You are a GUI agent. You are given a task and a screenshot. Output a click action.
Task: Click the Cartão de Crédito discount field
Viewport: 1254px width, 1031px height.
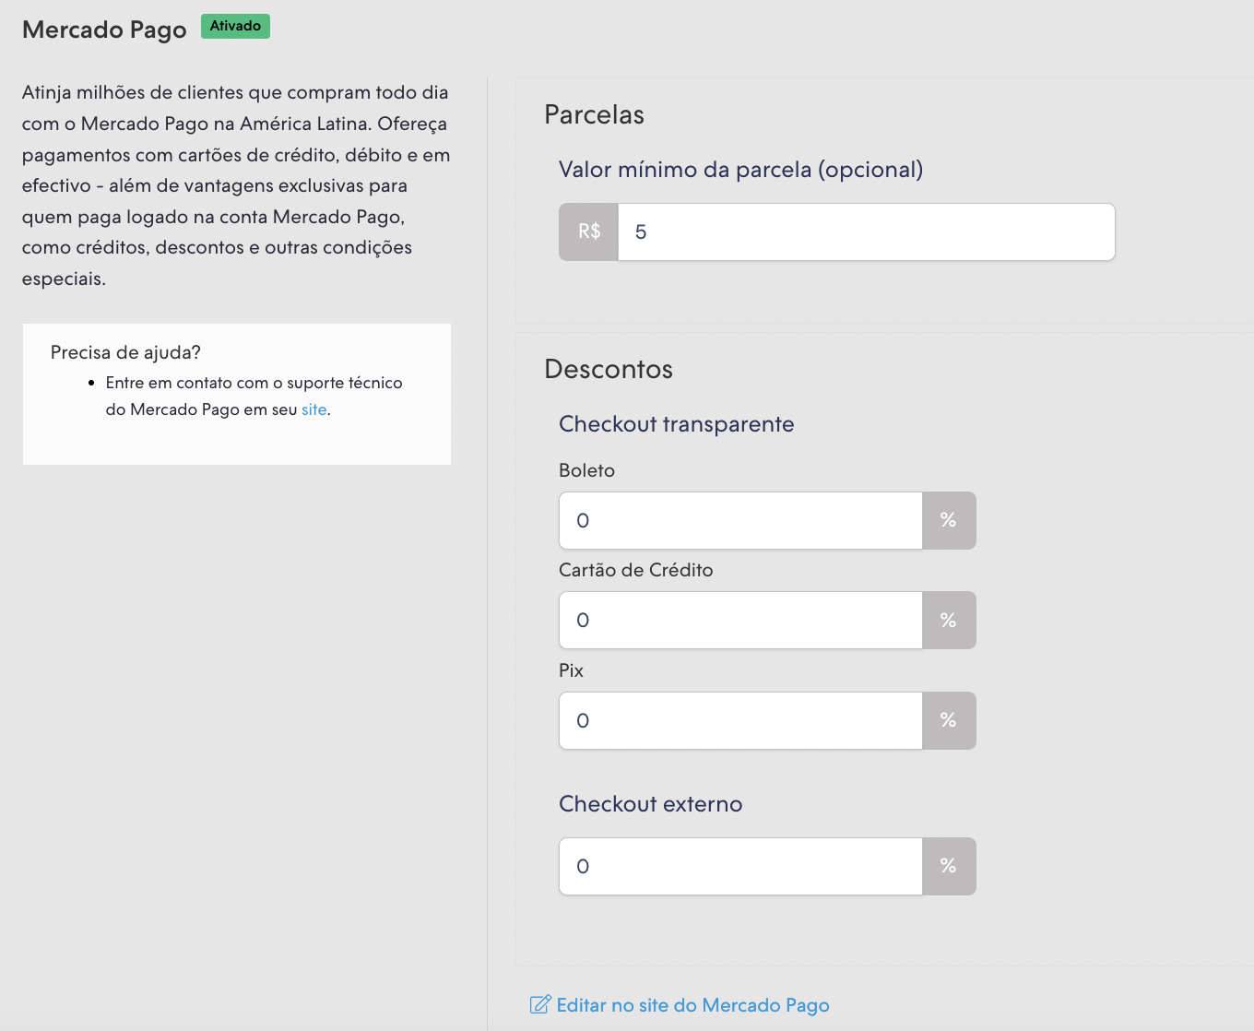[x=740, y=620]
